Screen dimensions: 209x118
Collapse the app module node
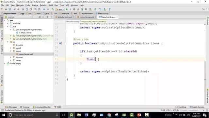pyautogui.click(x=5, y=20)
